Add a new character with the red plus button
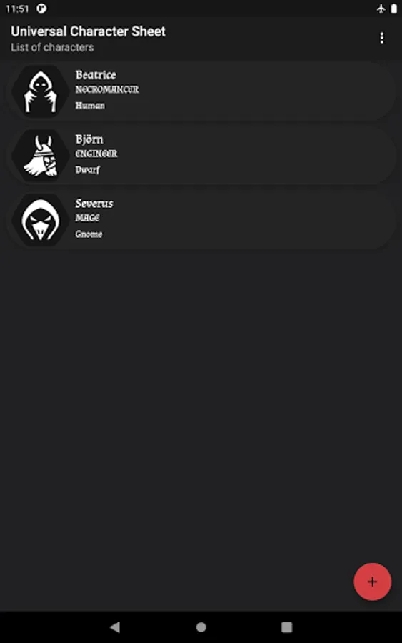Screen dimensions: 402x643 tap(372, 582)
